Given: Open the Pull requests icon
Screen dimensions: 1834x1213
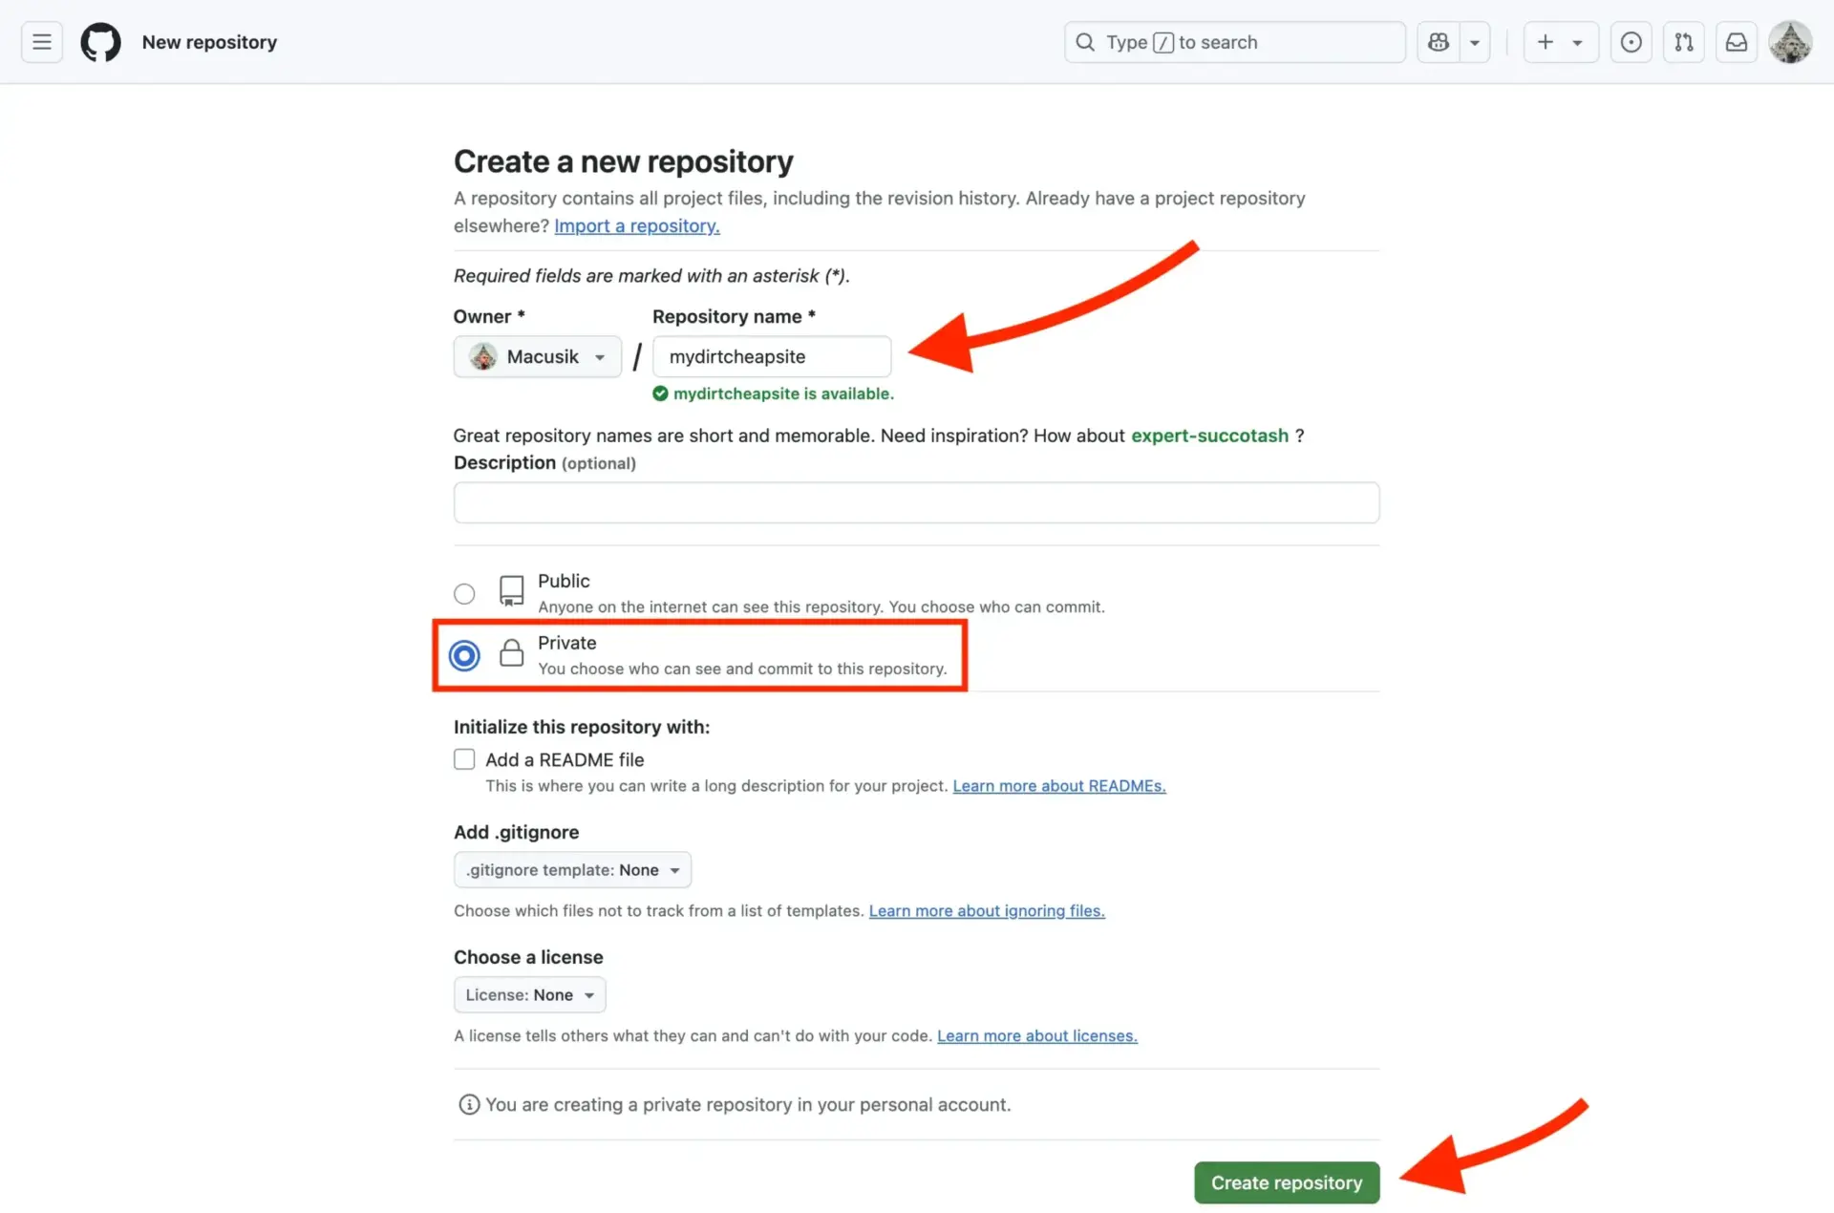Looking at the screenshot, I should 1684,42.
